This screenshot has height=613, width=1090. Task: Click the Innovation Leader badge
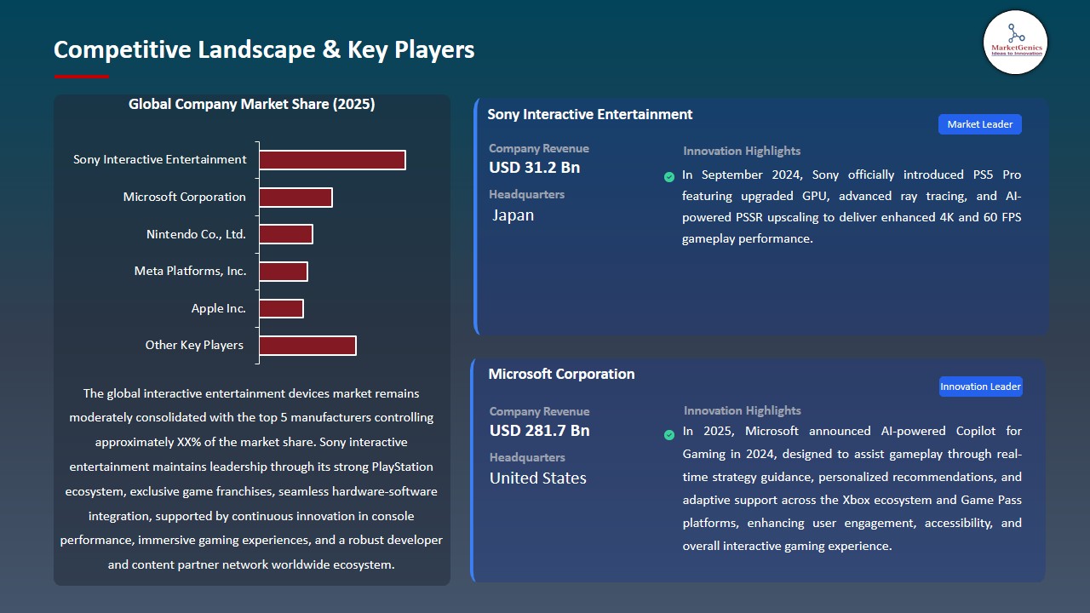(x=980, y=387)
